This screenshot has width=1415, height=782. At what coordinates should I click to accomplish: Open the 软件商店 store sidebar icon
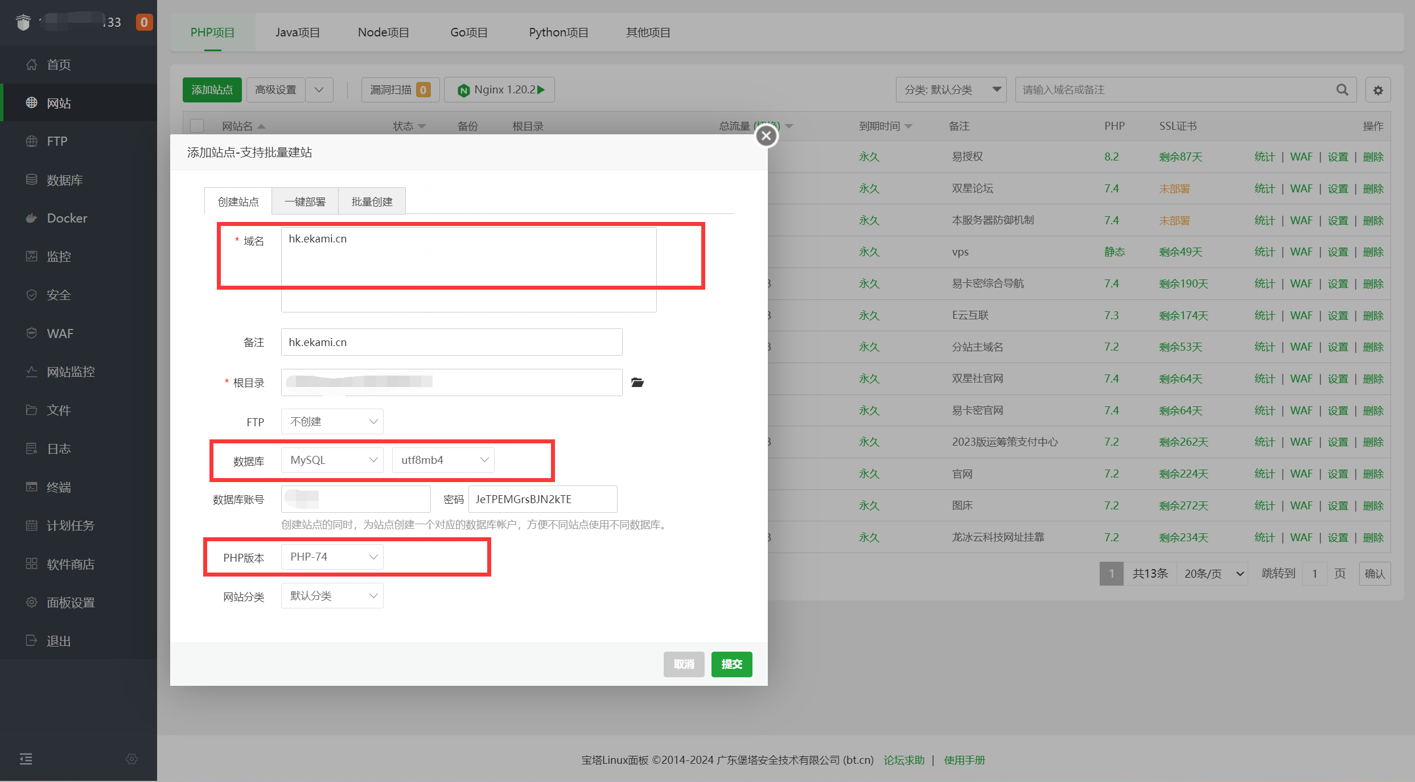[x=32, y=563]
